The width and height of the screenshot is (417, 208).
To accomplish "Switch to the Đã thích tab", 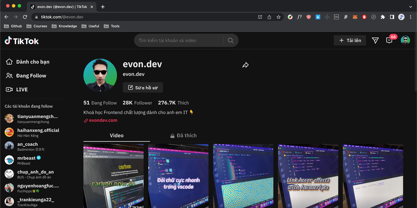I will click(x=183, y=136).
